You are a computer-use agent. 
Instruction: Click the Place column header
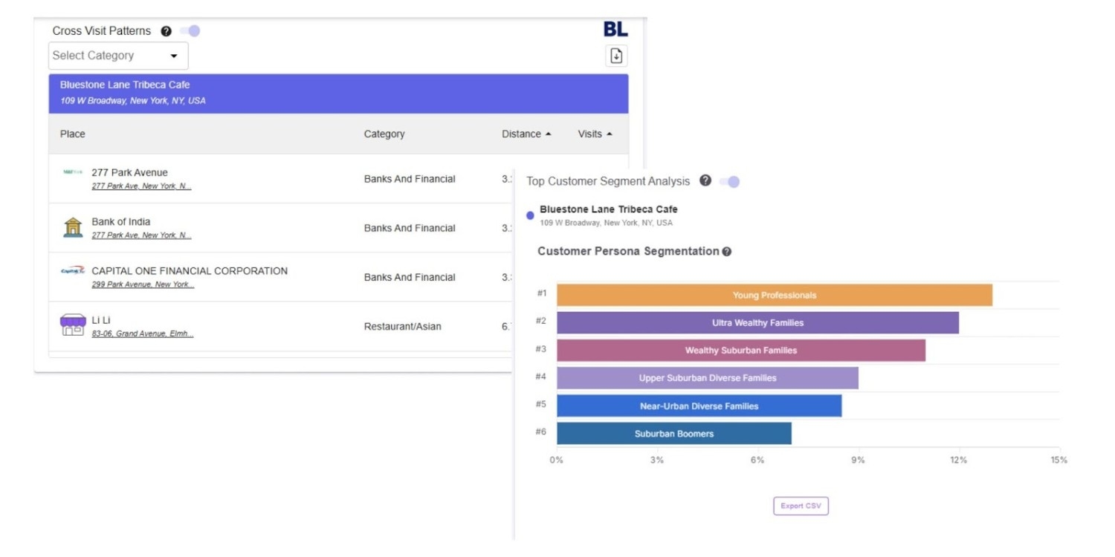point(73,134)
